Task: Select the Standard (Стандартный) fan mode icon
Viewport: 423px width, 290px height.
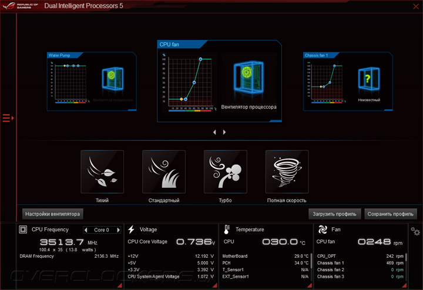Action: coord(164,171)
